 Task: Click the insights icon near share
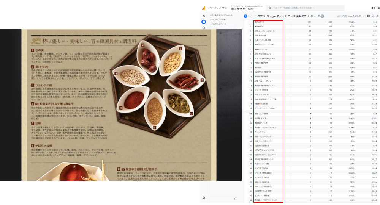pyautogui.click(x=373, y=16)
